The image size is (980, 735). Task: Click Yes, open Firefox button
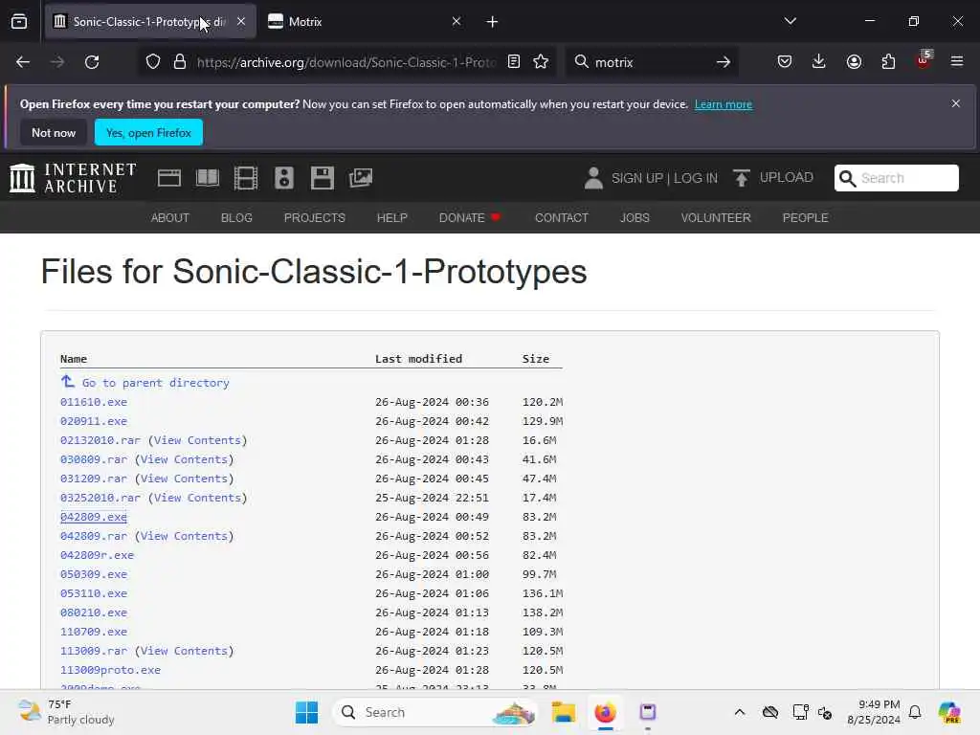pos(148,132)
